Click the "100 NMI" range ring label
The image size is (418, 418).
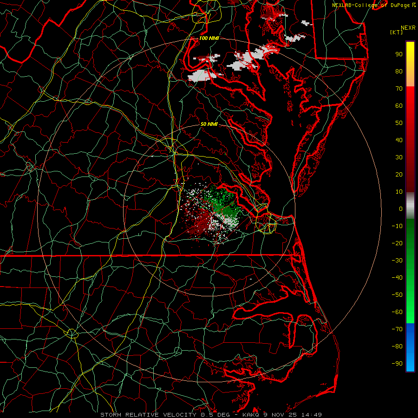tap(209, 38)
